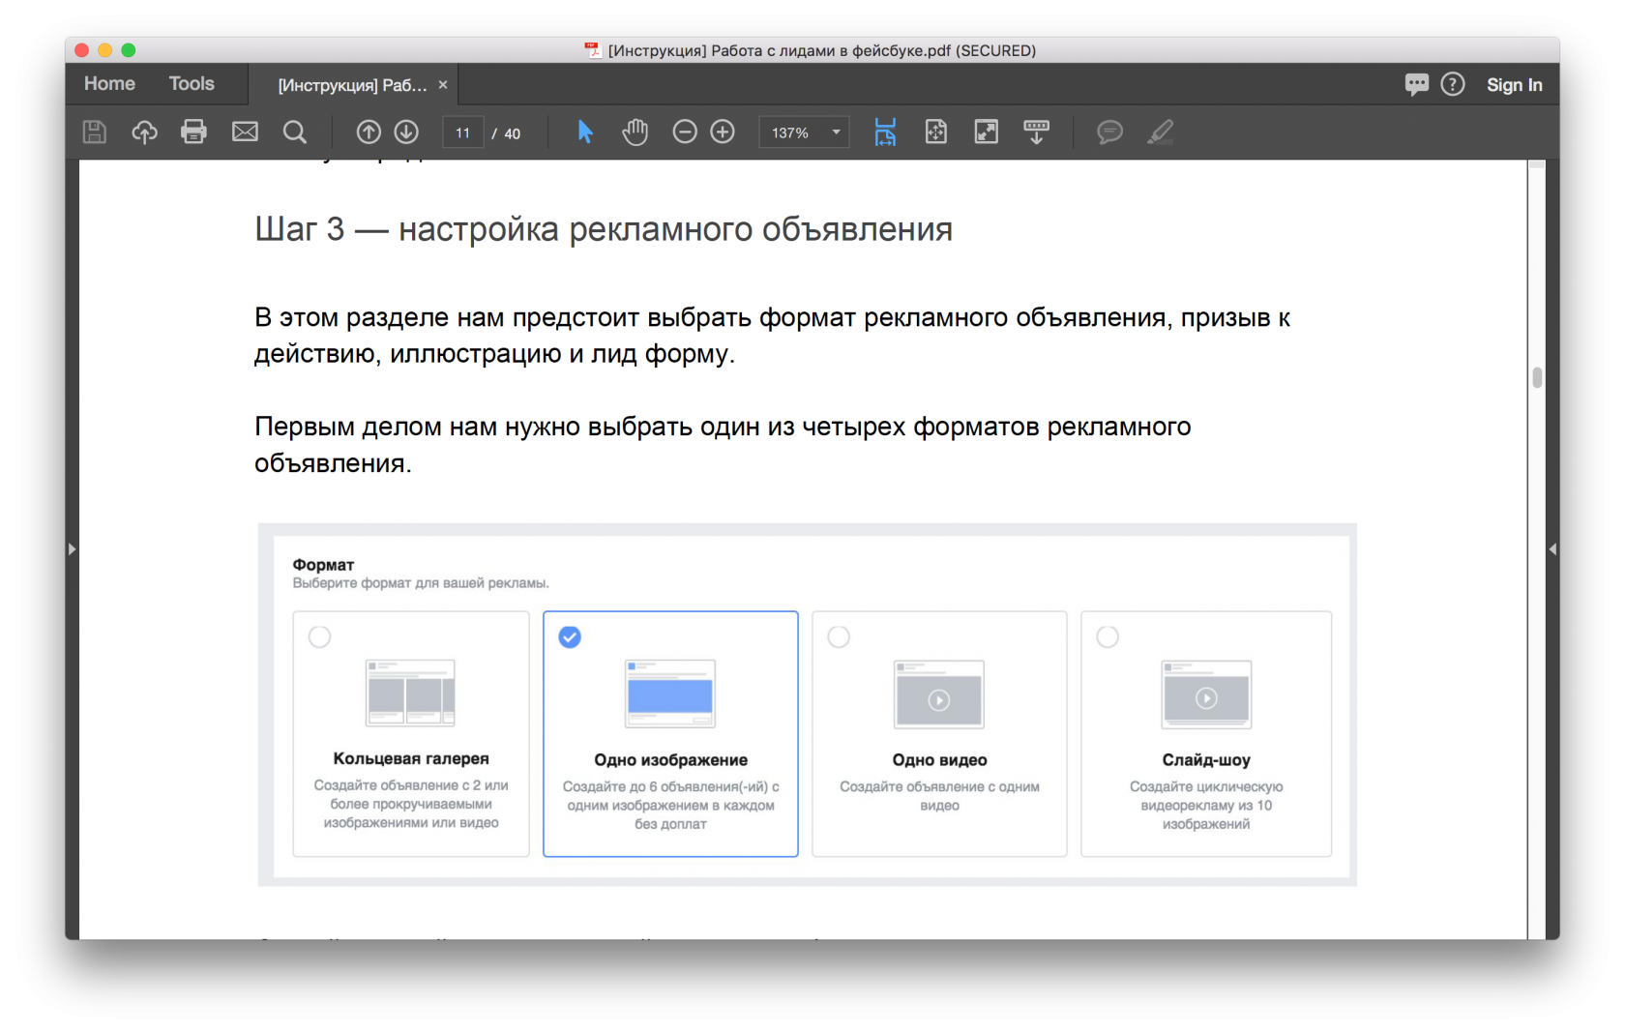Click the Слайд-шоу format thumbnail
Viewport: 1625px width, 1033px height.
1206,694
